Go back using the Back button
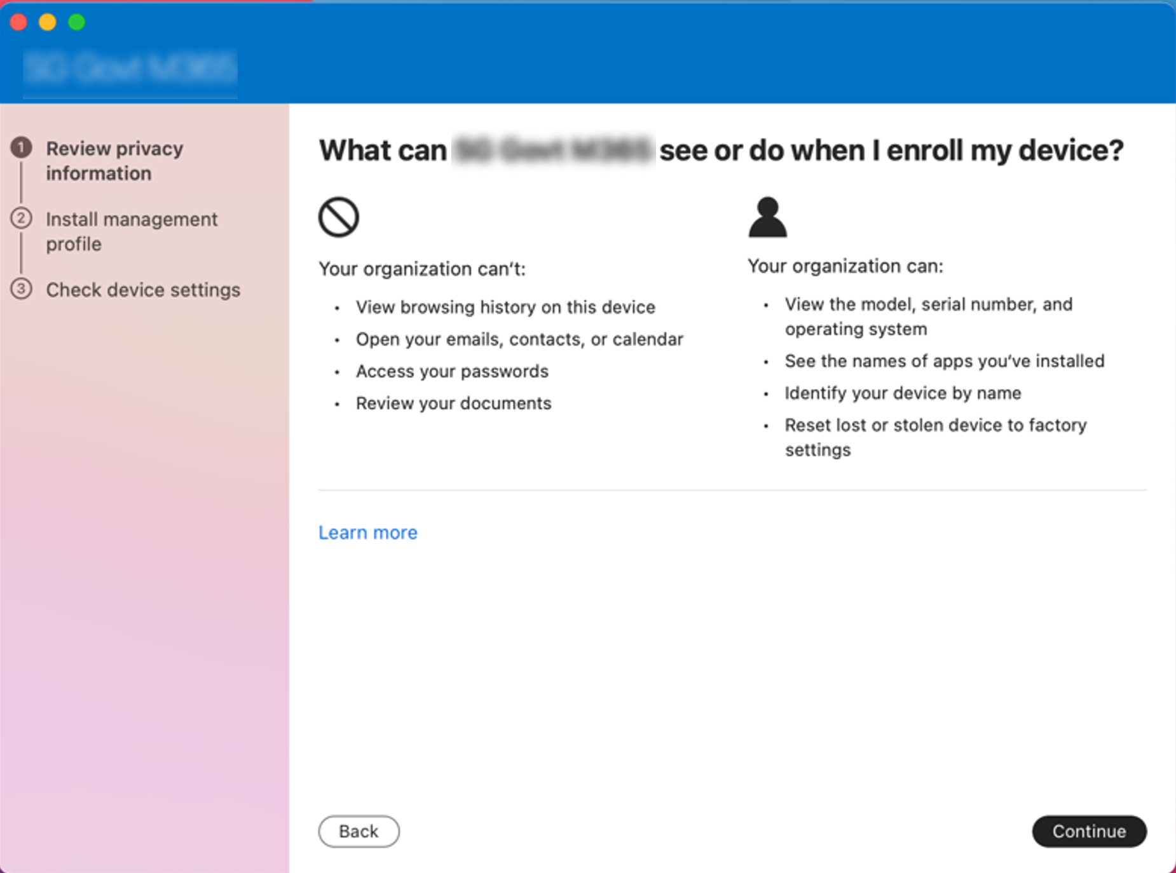 pyautogui.click(x=359, y=831)
